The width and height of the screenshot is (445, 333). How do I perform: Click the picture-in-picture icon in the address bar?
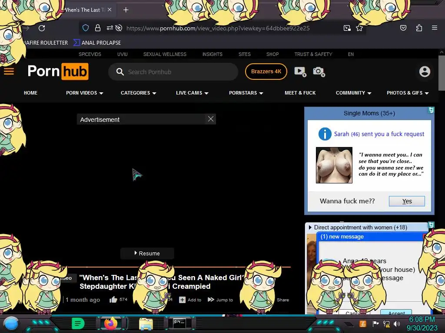(347, 28)
